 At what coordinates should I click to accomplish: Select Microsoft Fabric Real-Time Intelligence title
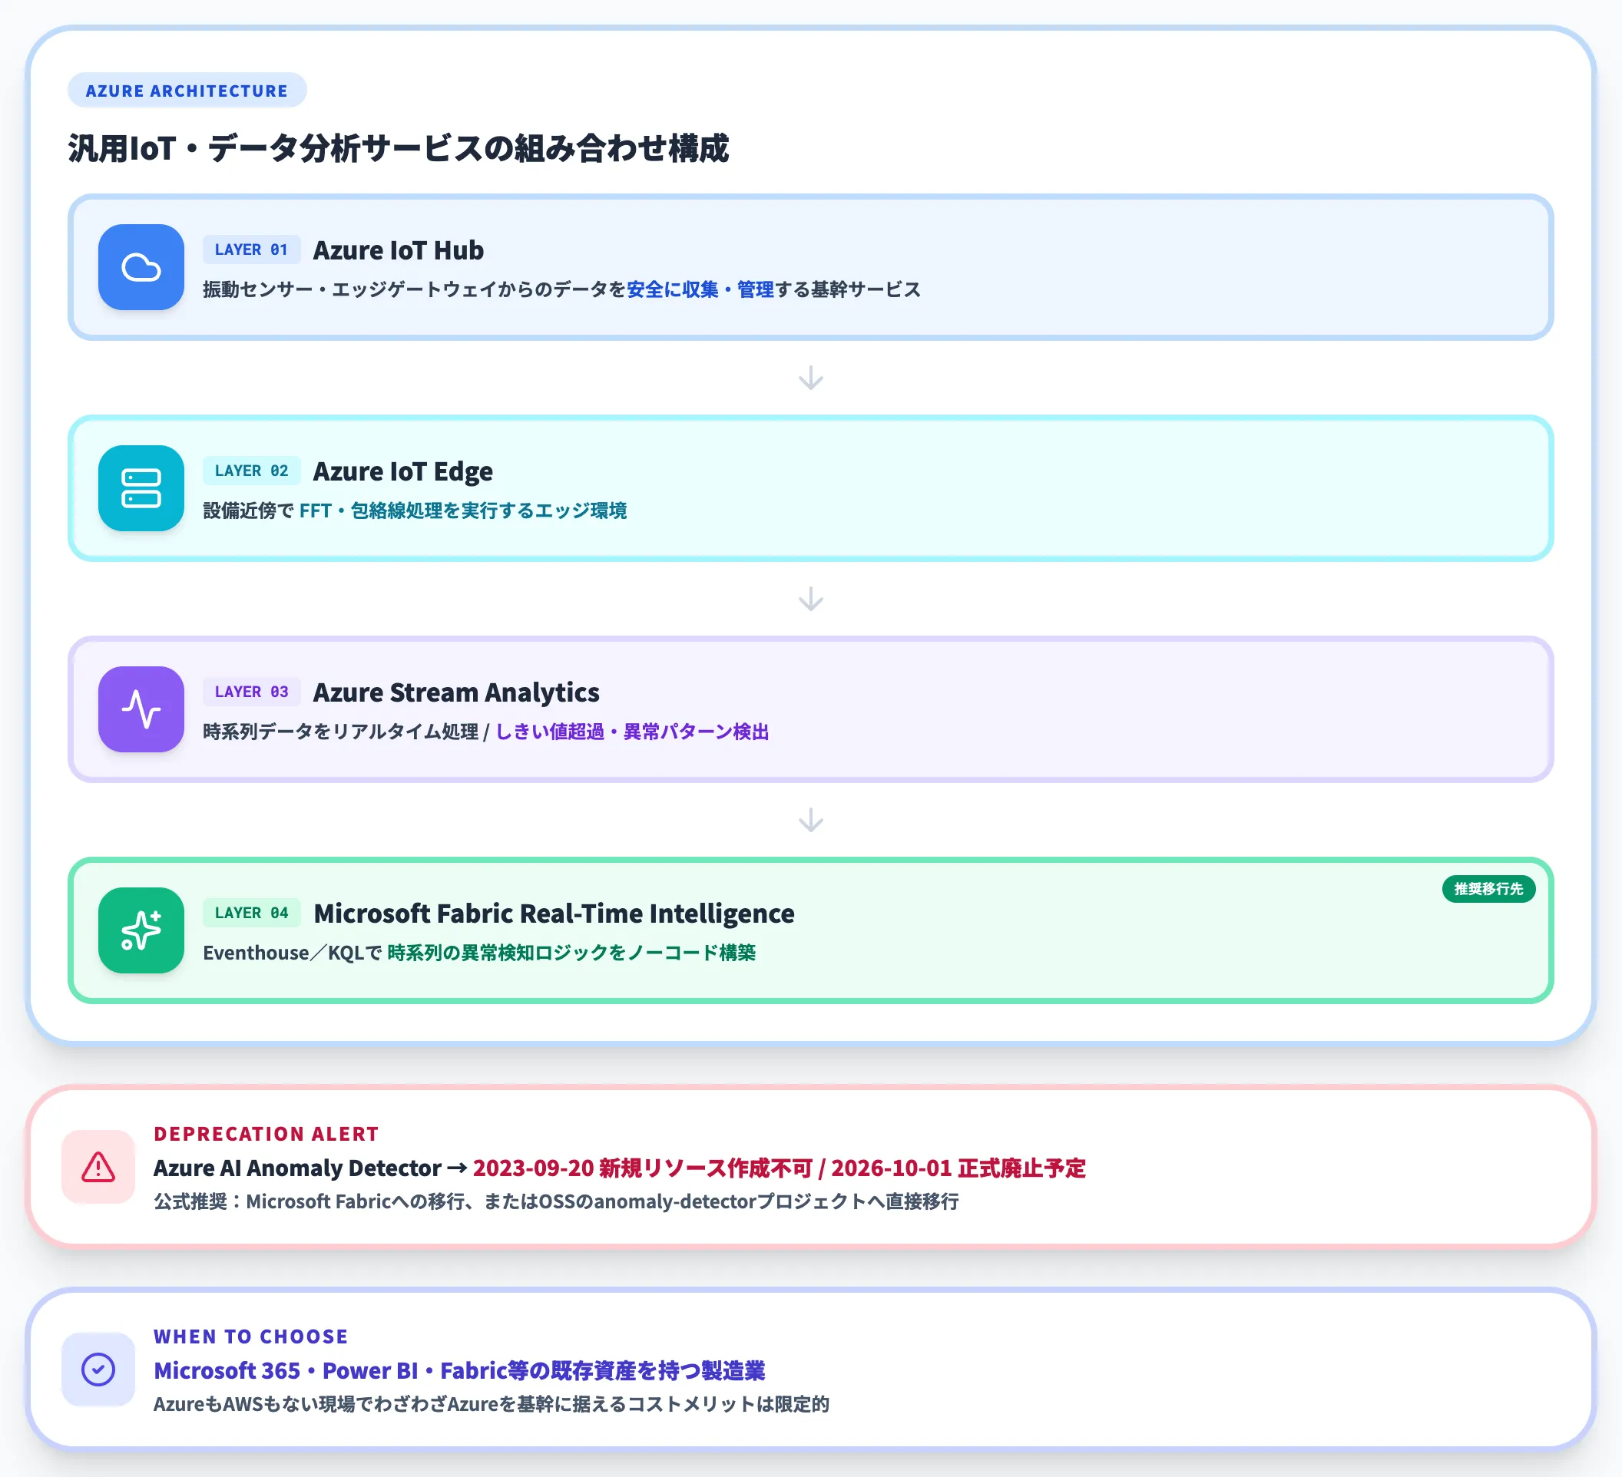[554, 914]
